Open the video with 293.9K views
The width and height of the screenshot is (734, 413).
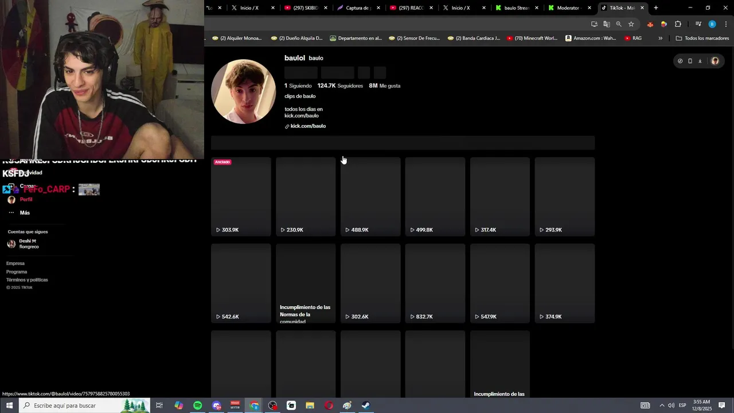click(565, 197)
